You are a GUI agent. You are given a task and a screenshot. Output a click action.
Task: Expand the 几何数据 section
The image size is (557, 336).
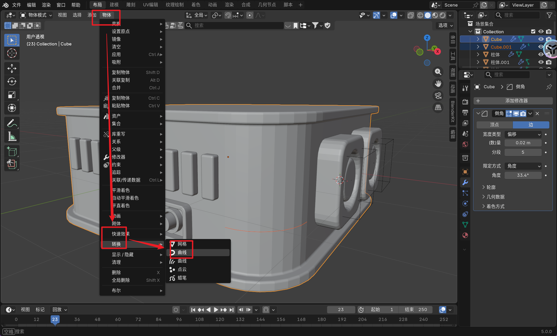tap(495, 197)
